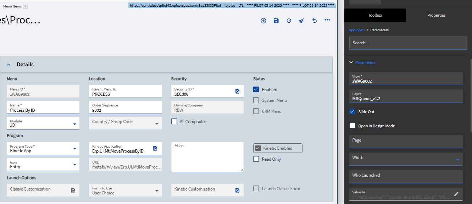
Task: Click the Search field in Toolbox
Action: 408,43
